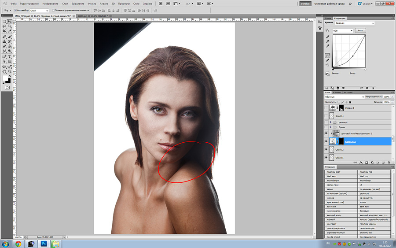Open the Непрозрачность opacity slider arrow
Viewport: 396px width, 248px height.
coord(392,97)
